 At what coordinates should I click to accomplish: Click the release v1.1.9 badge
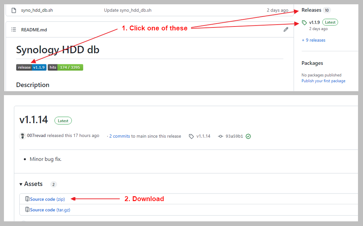[x=31, y=67]
